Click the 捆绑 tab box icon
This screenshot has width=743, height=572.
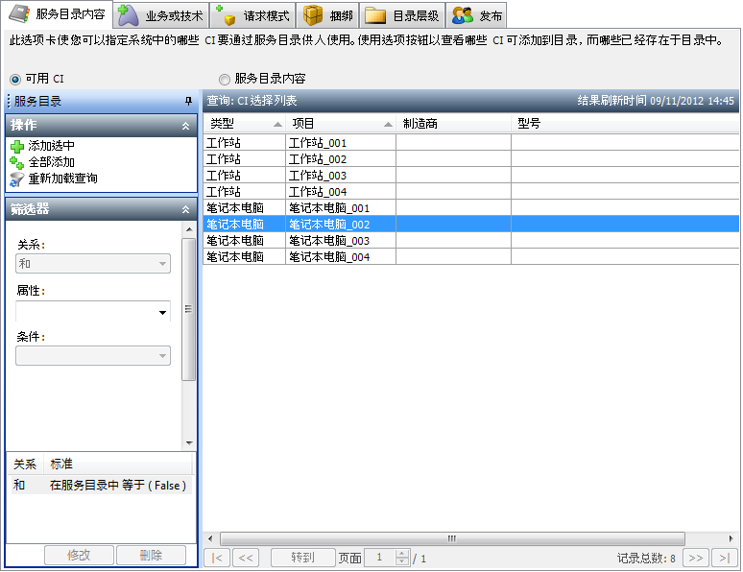pos(313,15)
